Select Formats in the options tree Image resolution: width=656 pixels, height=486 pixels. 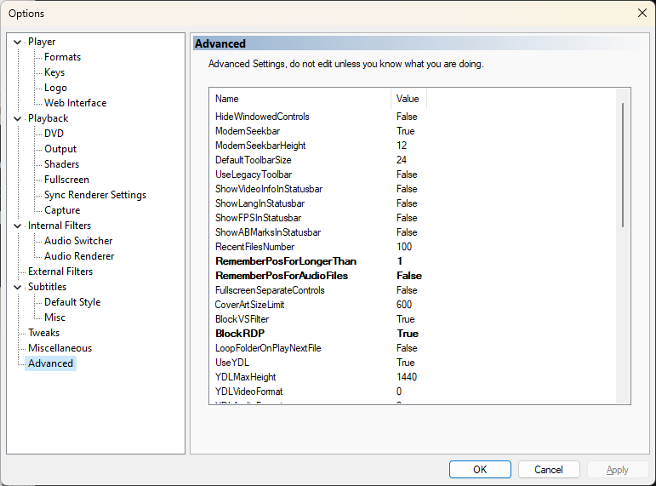[x=62, y=57]
